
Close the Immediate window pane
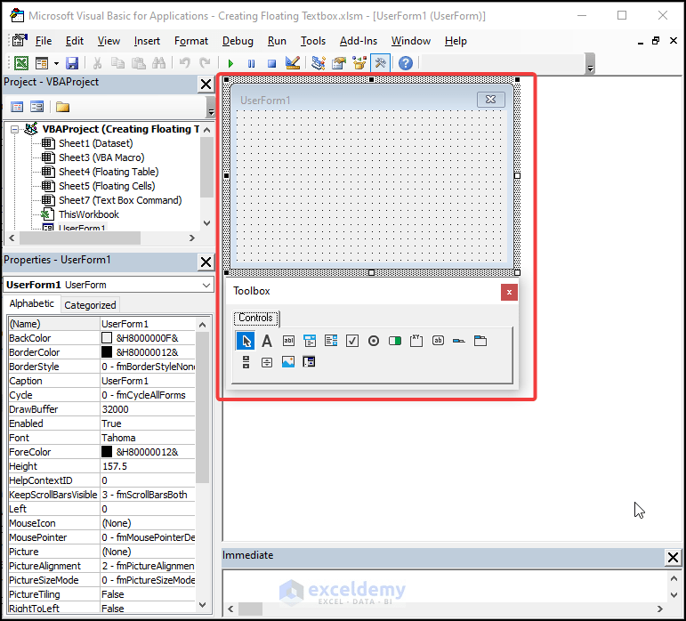click(x=673, y=557)
